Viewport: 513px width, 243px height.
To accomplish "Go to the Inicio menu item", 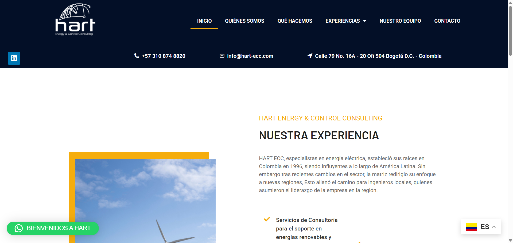I will [x=204, y=21].
